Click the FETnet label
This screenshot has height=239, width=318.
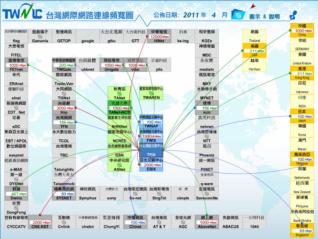[16, 69]
